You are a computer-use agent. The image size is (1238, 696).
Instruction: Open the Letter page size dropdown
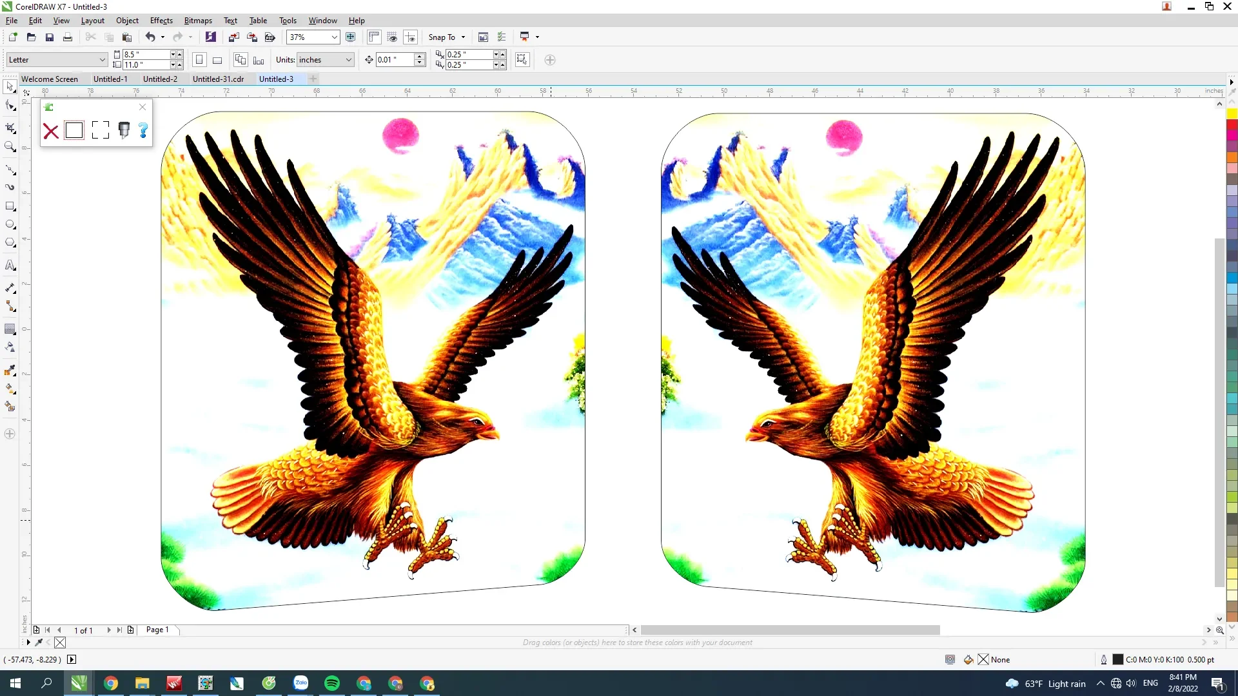pos(102,60)
